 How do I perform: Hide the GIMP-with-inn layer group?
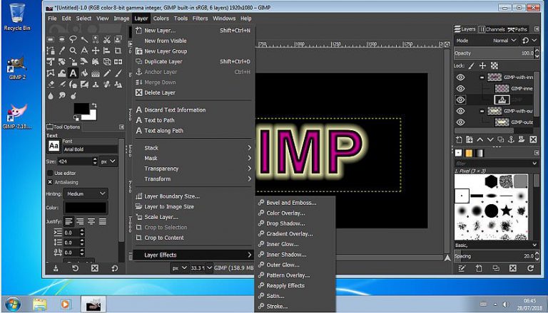coord(461,78)
